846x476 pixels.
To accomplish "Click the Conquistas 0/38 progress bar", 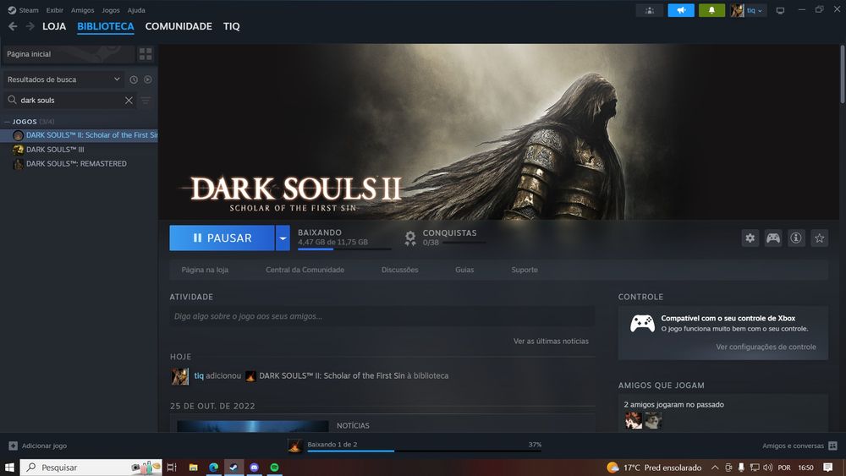I will tap(464, 243).
